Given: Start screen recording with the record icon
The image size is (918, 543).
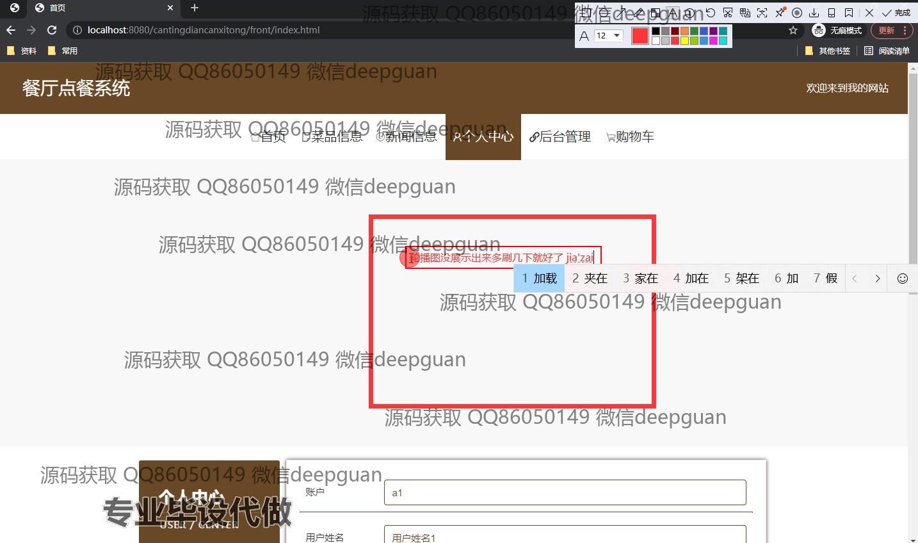Looking at the screenshot, I should coord(797,13).
